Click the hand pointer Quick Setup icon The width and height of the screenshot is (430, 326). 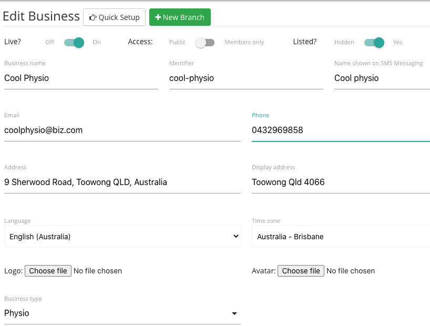(x=93, y=17)
